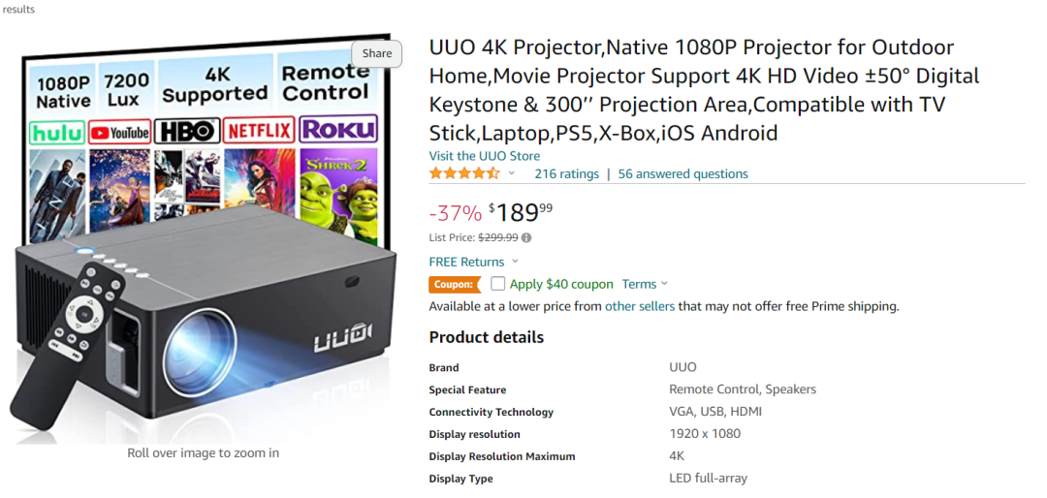
Task: Click the Netflix logo in product image
Action: click(259, 130)
